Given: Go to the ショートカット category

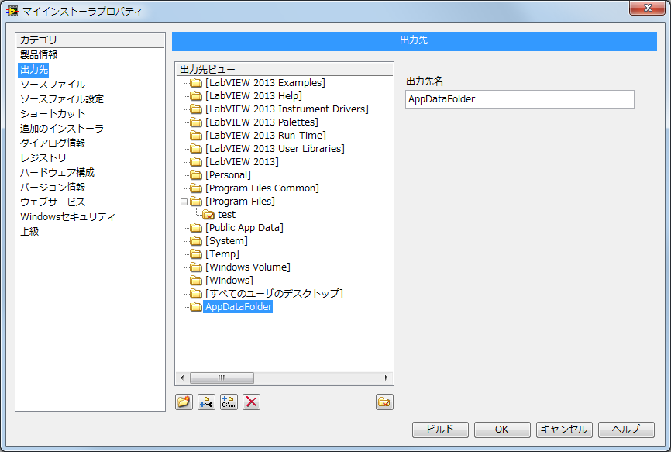Looking at the screenshot, I should (53, 114).
